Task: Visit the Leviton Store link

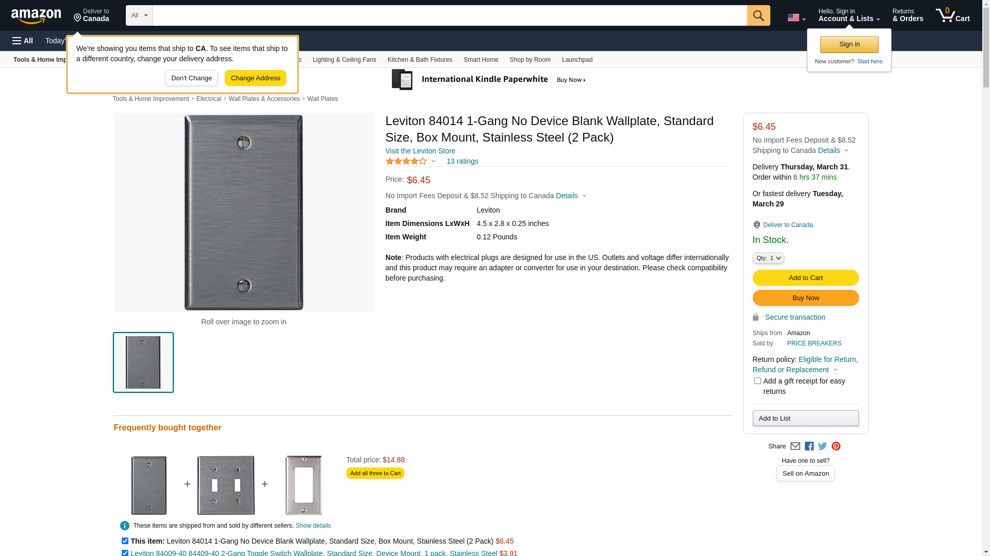Action: pos(420,151)
